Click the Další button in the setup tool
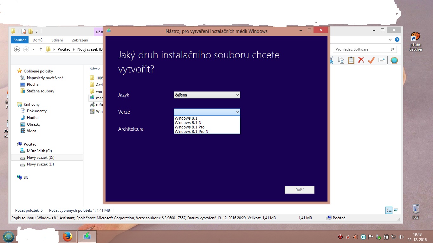Viewport: 433px width, 243px height. [300, 190]
